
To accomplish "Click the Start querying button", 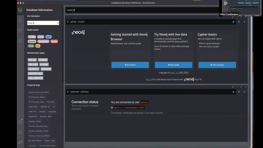I will coord(217,65).
